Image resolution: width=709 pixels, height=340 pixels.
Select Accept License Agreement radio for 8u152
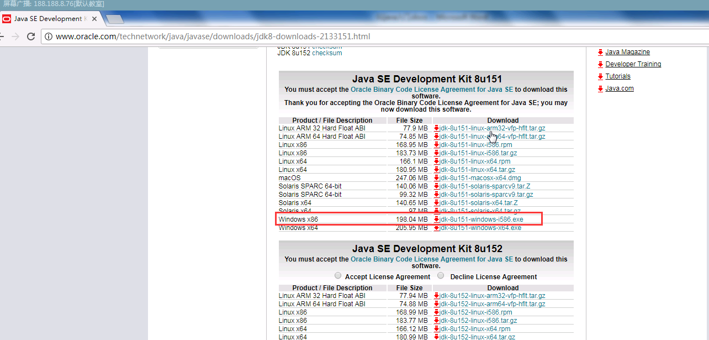(x=338, y=275)
